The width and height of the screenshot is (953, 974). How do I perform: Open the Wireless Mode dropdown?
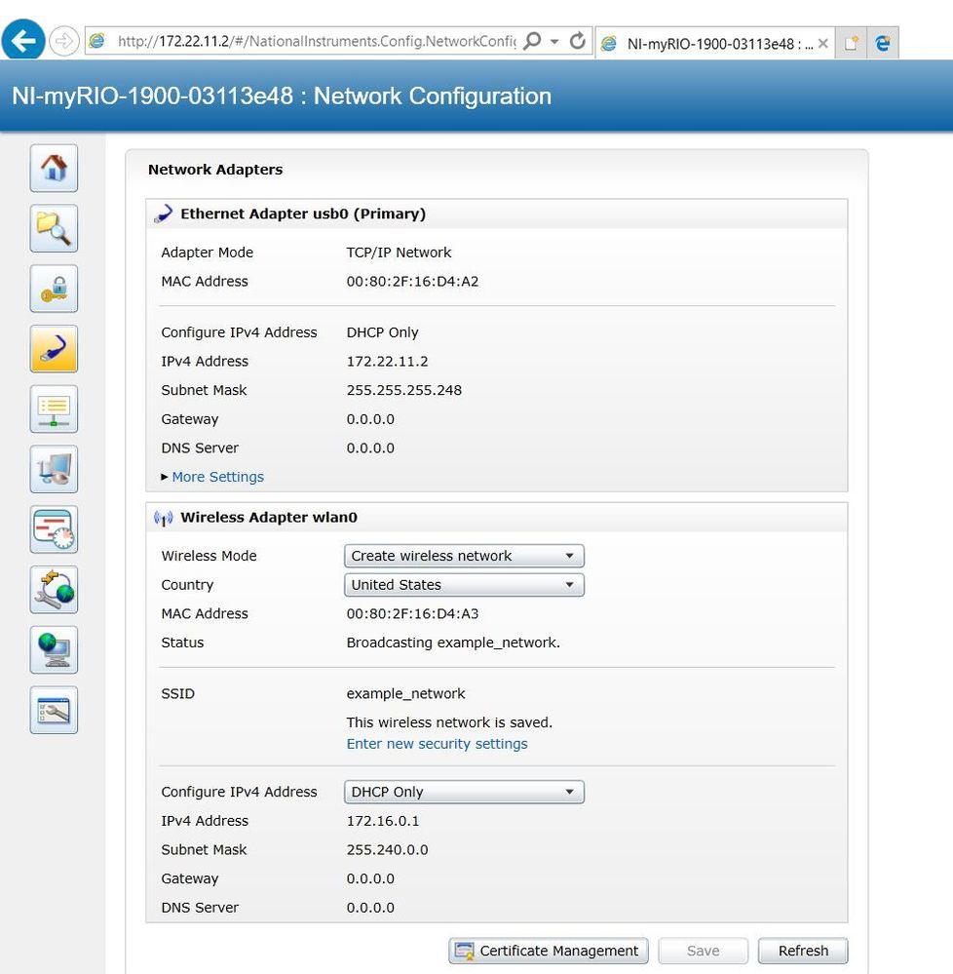pos(464,556)
